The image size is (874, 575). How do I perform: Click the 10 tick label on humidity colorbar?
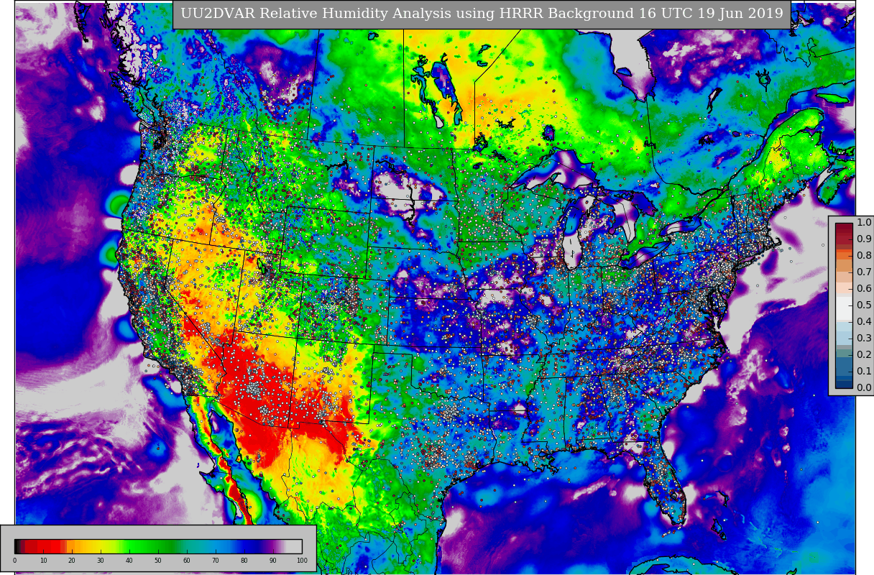click(x=43, y=561)
